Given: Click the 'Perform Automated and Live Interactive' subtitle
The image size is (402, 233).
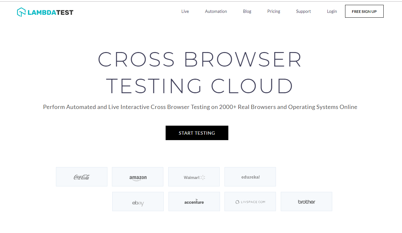Looking at the screenshot, I should coord(200,107).
